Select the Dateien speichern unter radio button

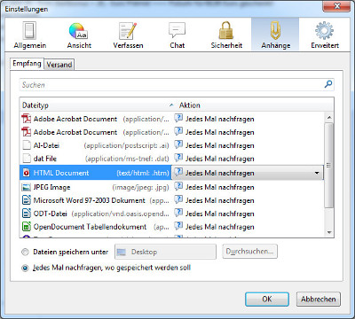(x=26, y=252)
